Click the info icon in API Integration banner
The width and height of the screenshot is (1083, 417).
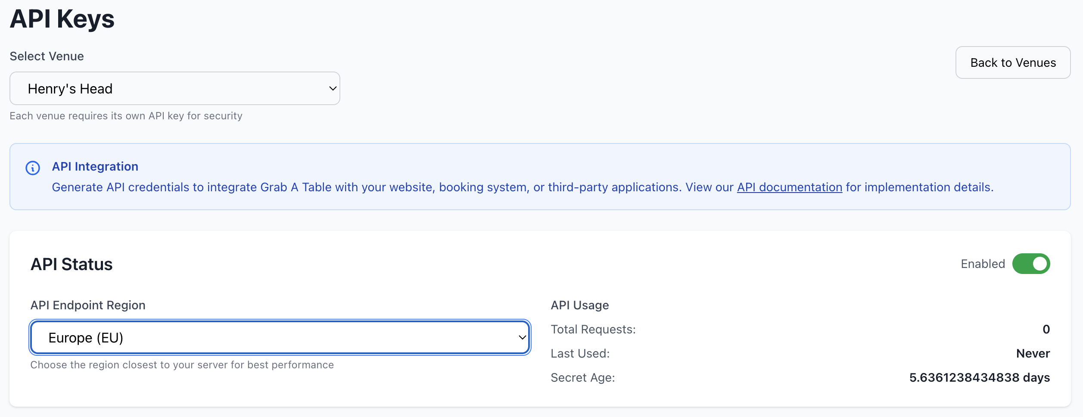tap(33, 168)
